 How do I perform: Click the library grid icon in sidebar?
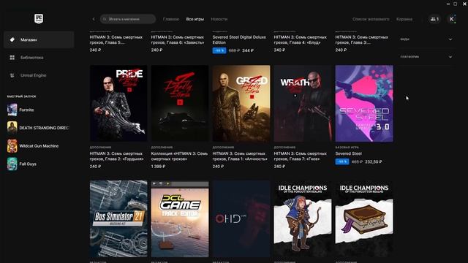(x=12, y=58)
